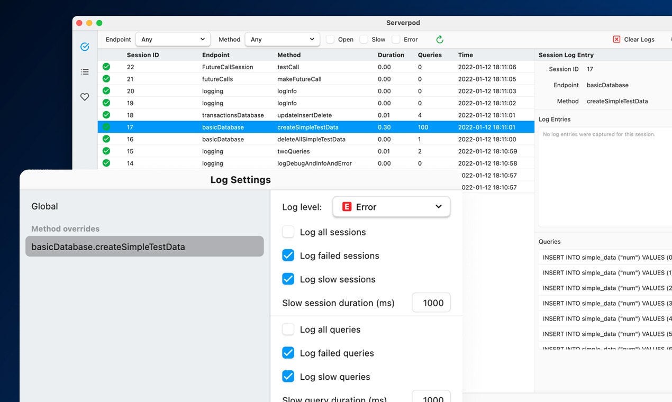Viewport: 672px width, 402px height.
Task: Click the Clear Logs button label
Action: click(x=639, y=39)
